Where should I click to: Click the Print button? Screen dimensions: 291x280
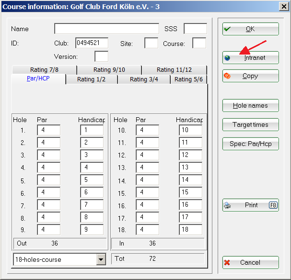[x=251, y=205]
